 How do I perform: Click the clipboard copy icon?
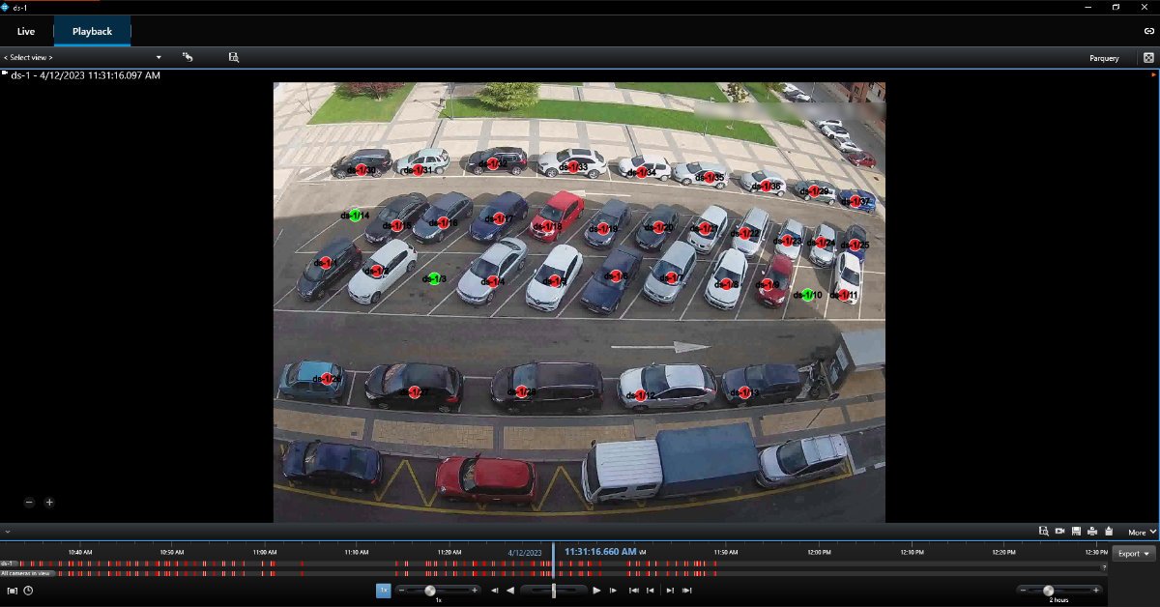pyautogui.click(x=1108, y=532)
